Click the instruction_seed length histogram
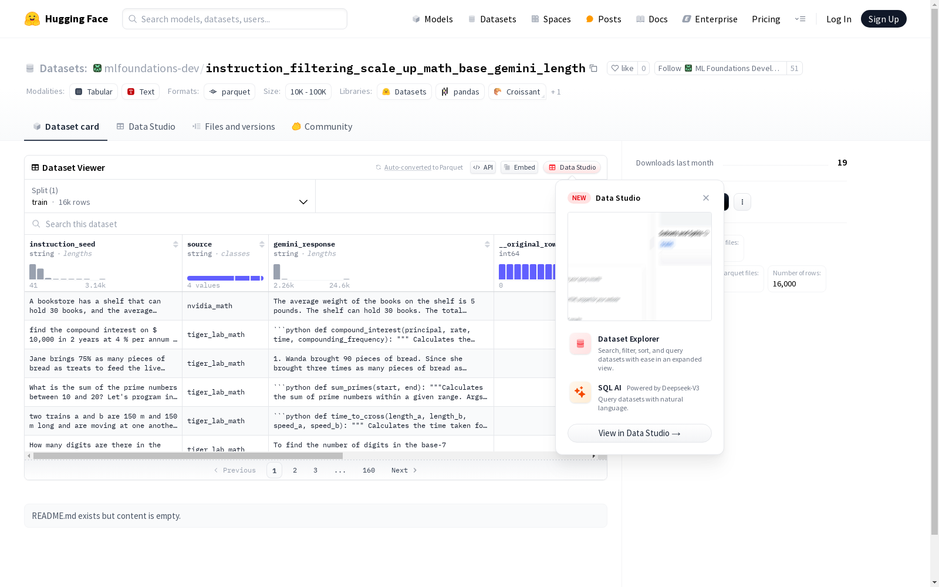939x587 pixels. tap(67, 272)
